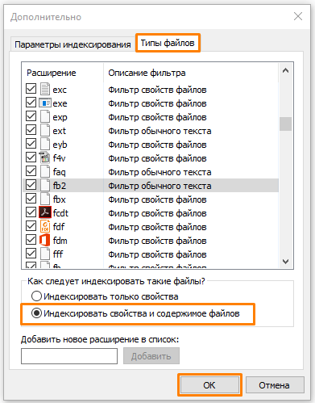The width and height of the screenshot is (315, 403).
Task: Select the fdm extension name
Action: click(x=60, y=241)
